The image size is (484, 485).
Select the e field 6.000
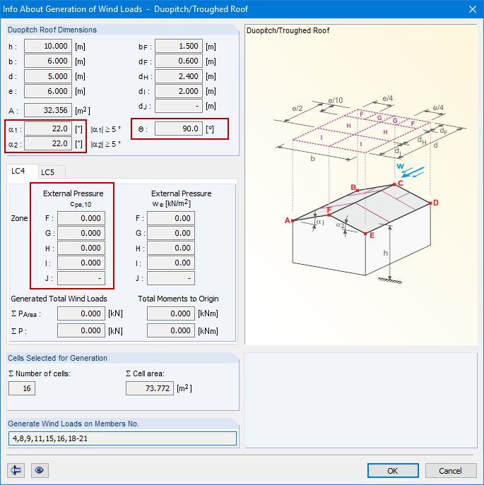[x=48, y=91]
